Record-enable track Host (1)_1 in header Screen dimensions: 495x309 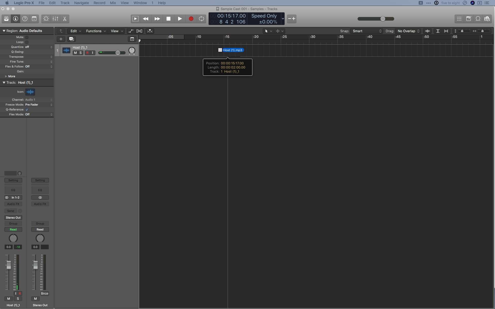point(87,53)
